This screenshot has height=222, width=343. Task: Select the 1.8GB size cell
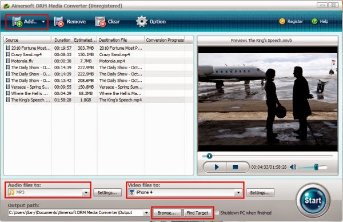[86, 100]
